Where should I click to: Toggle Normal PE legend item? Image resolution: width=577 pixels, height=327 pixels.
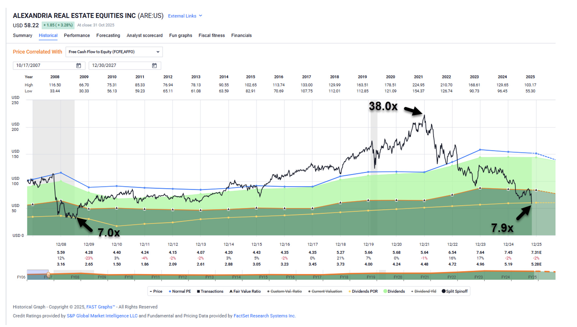[180, 292]
